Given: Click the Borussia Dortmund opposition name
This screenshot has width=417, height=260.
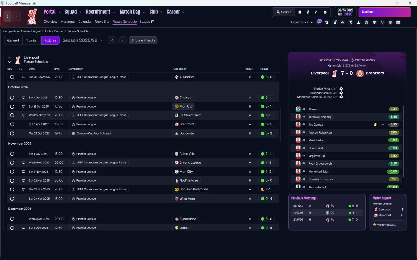Looking at the screenshot, I should [x=194, y=189].
